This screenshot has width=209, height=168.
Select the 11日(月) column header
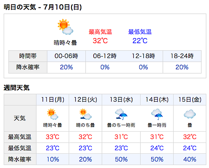click(53, 99)
